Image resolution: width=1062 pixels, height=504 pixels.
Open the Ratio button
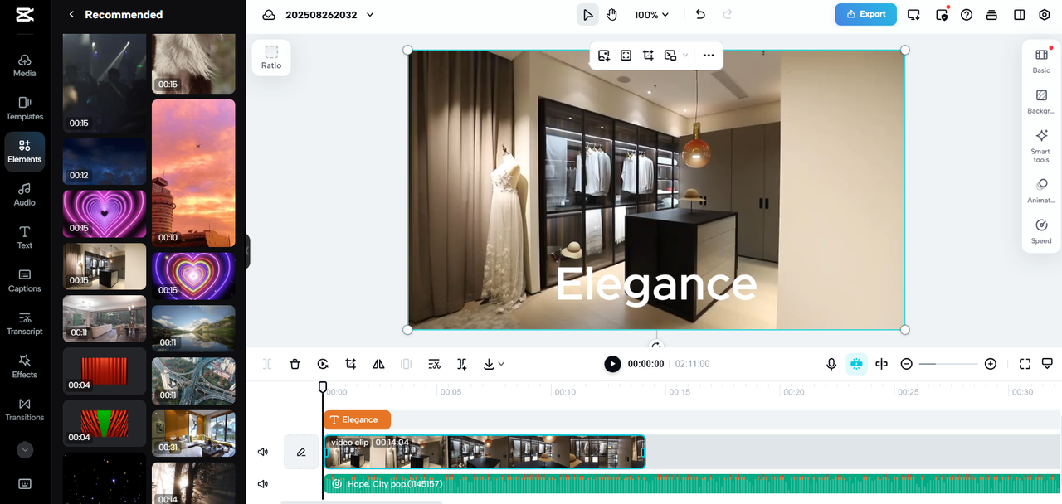tap(271, 57)
